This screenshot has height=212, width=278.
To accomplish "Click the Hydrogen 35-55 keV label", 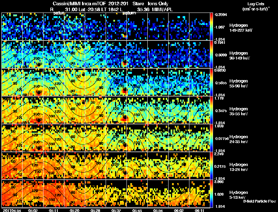I will [x=239, y=111].
